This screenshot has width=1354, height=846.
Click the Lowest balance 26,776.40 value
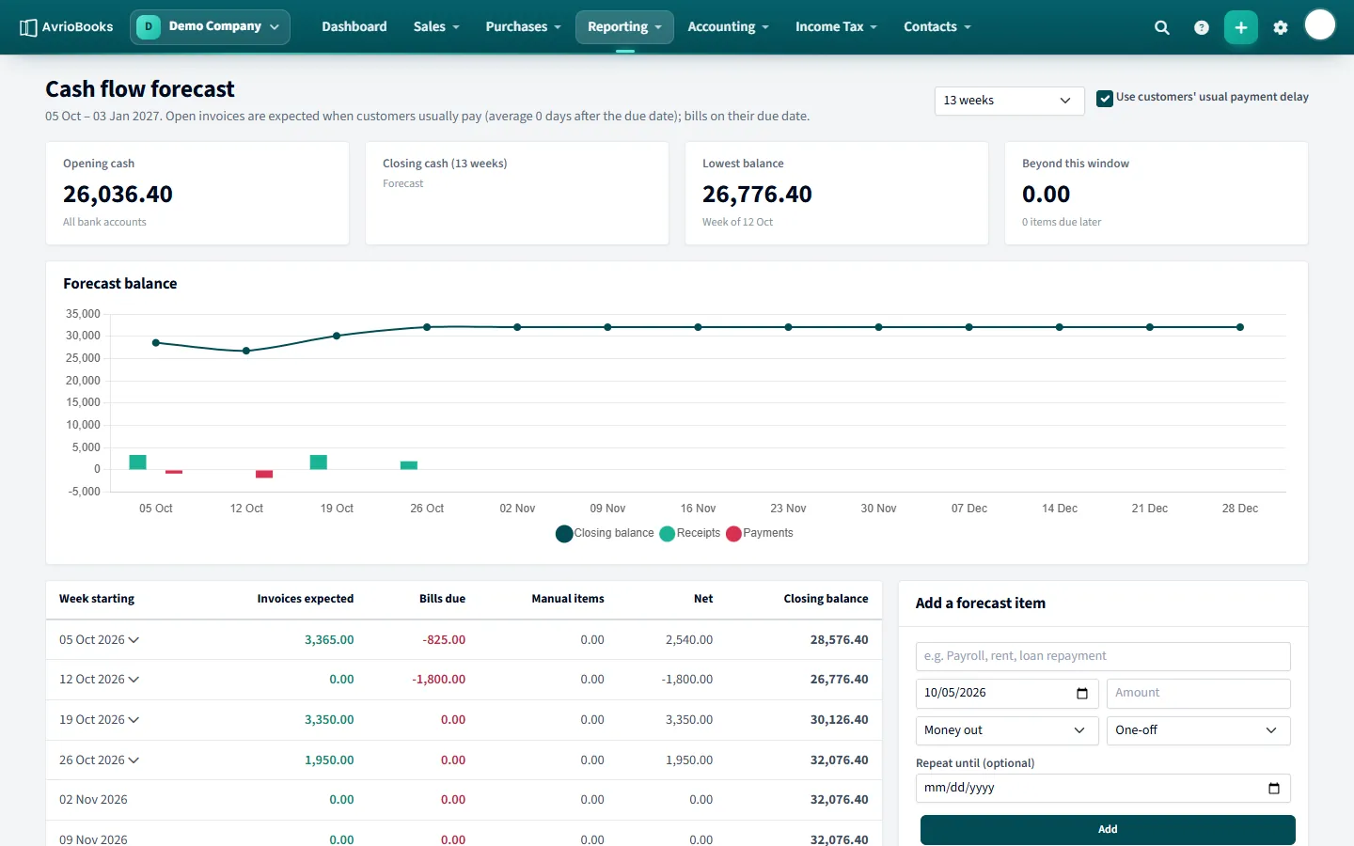[757, 195]
